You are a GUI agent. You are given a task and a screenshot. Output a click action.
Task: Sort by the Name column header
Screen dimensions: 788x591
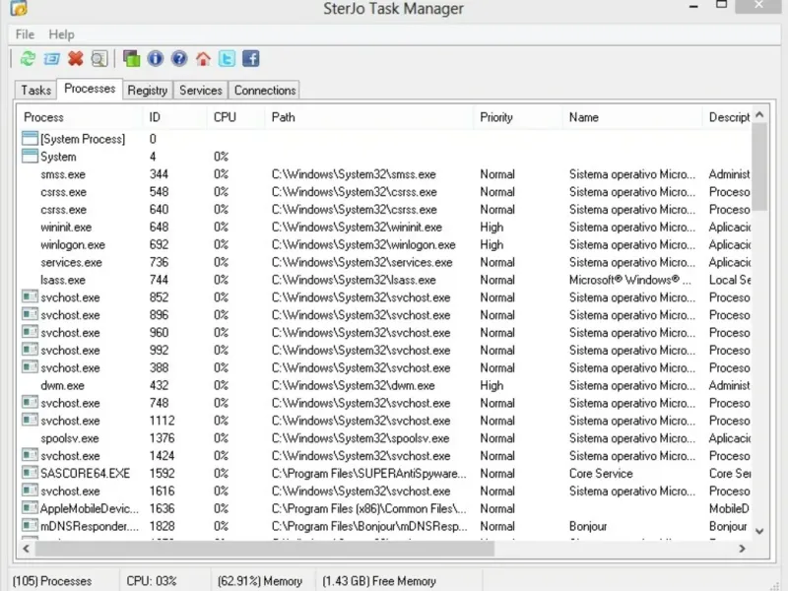(631, 117)
